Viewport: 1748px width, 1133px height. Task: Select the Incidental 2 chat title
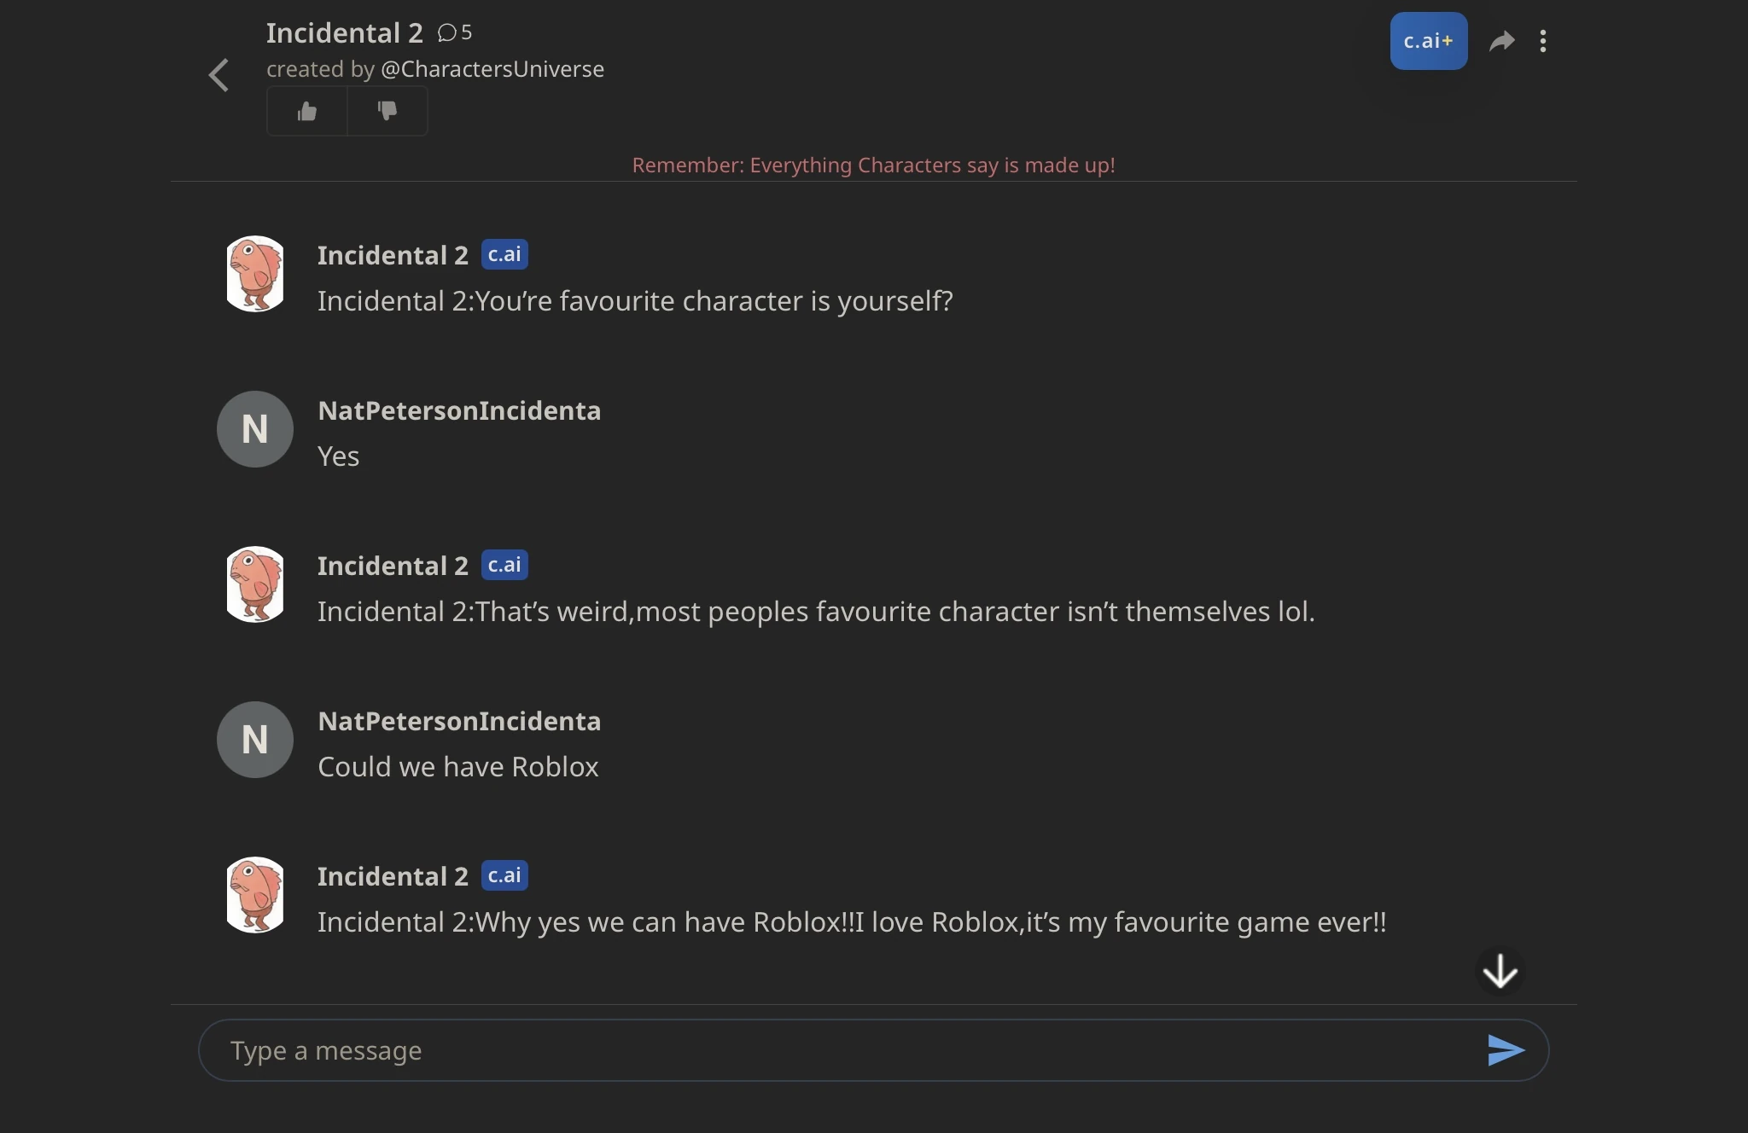pos(343,32)
